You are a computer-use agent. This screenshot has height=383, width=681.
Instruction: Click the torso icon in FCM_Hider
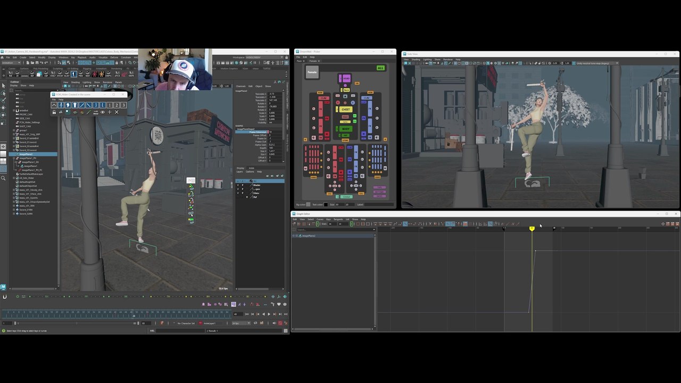75,105
